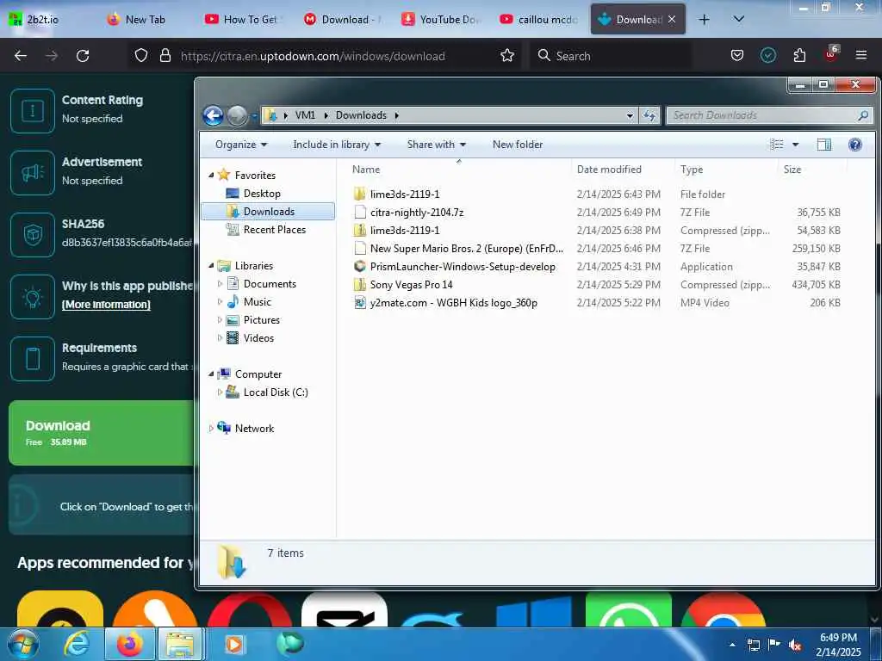Click the muted volume icon in system tray

(x=795, y=646)
